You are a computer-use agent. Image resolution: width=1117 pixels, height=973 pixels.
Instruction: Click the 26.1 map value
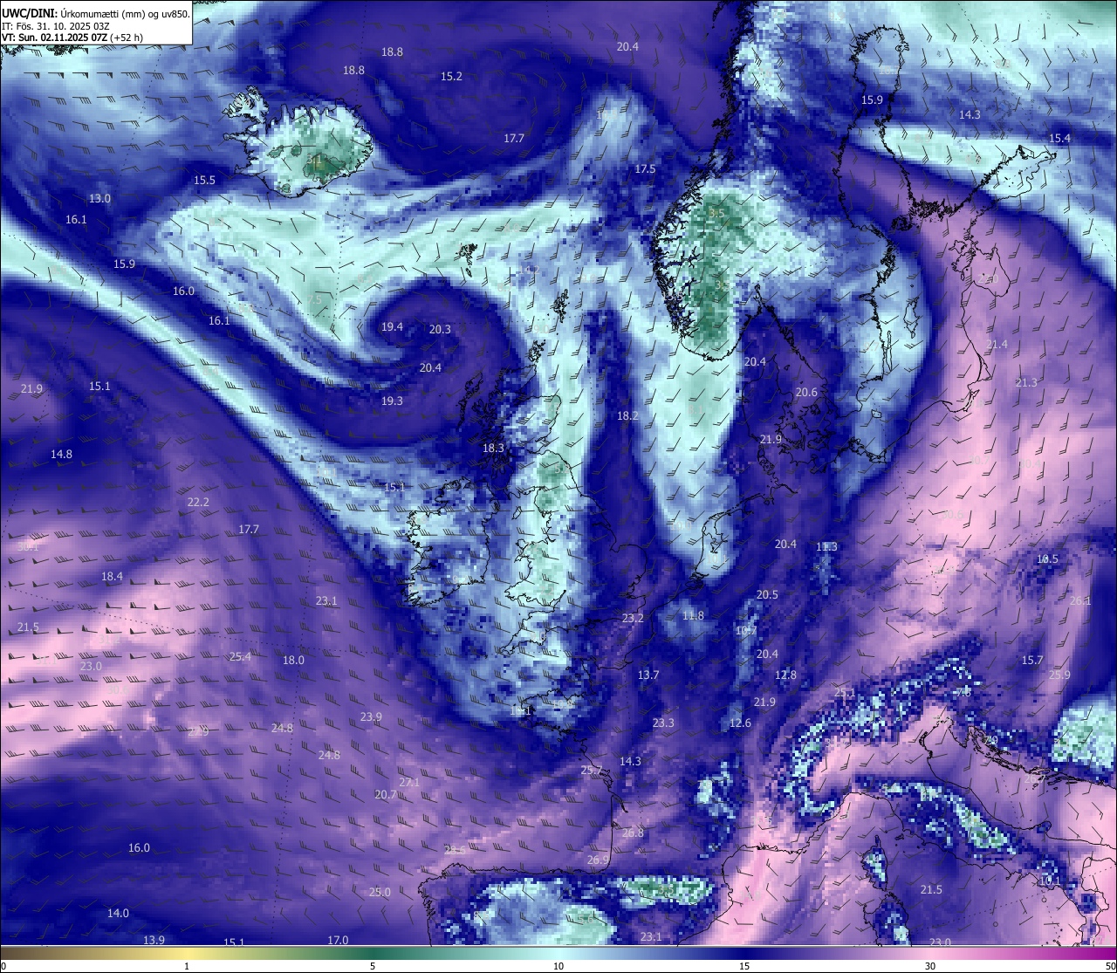click(x=1080, y=601)
